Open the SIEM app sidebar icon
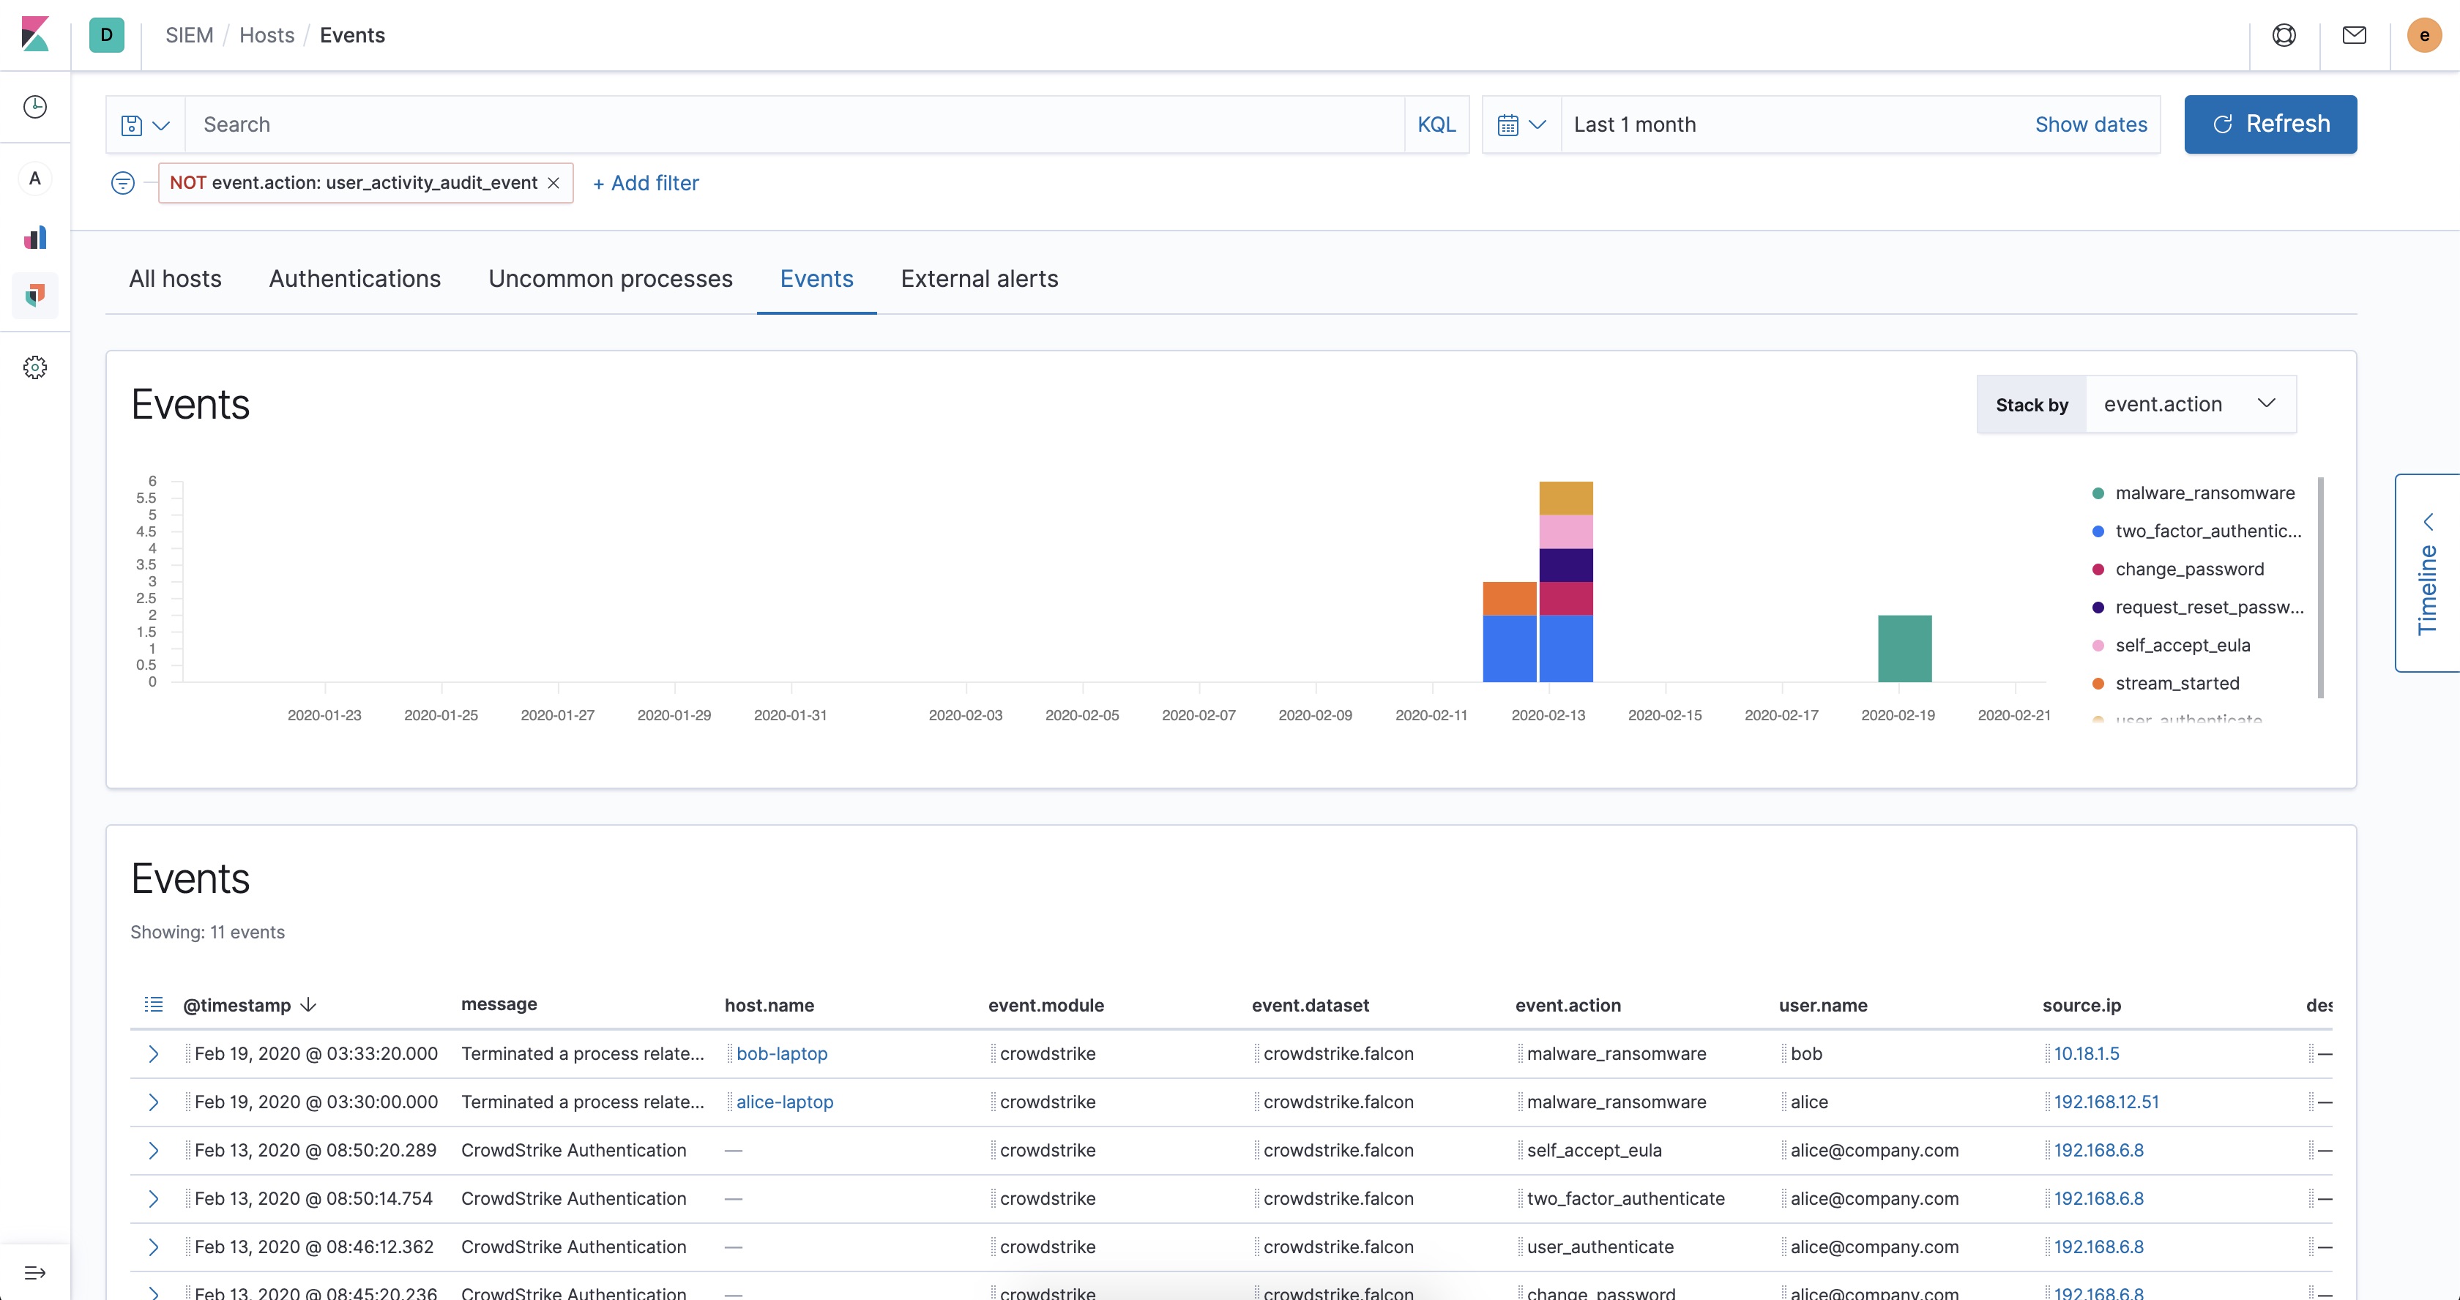 [35, 295]
